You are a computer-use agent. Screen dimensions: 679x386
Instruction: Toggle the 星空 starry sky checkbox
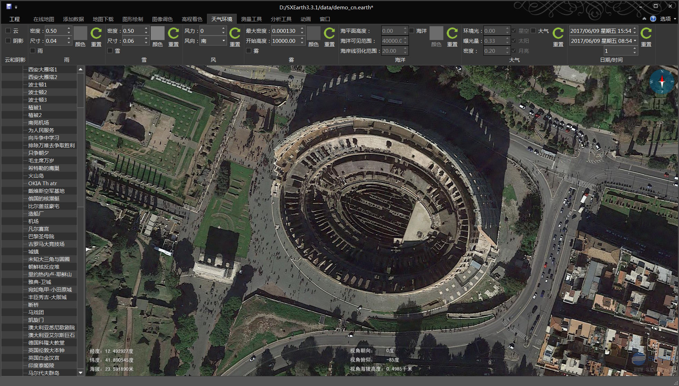(x=514, y=31)
